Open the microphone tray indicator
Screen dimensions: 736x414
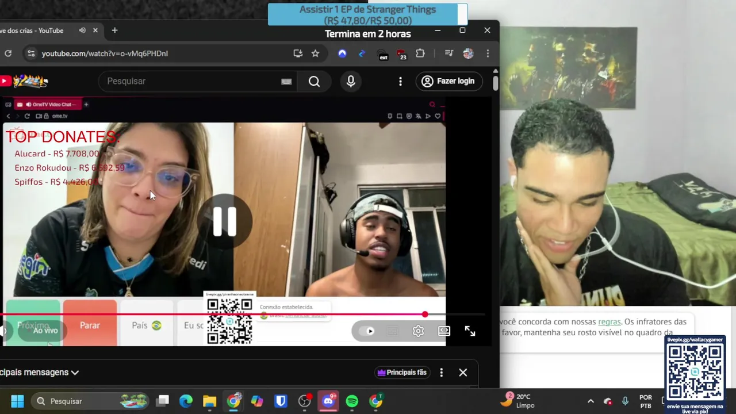[626, 401]
